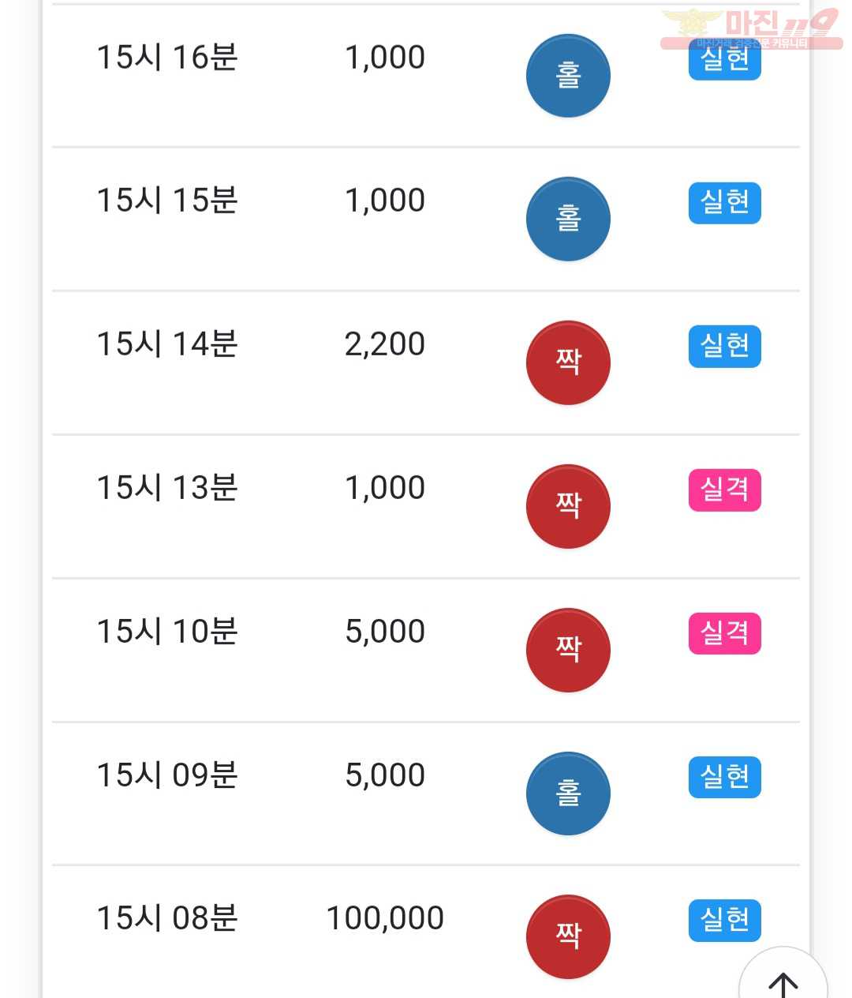Click the blue 홀 circle for 15시 16분
Screen dimensions: 852x998
(568, 76)
